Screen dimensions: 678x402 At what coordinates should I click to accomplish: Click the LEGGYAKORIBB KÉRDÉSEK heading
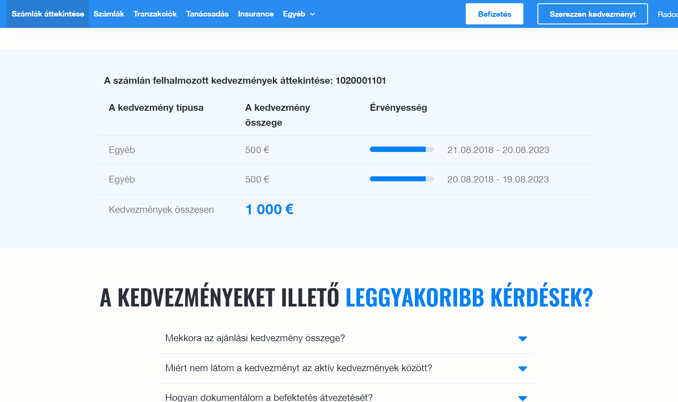click(x=469, y=298)
